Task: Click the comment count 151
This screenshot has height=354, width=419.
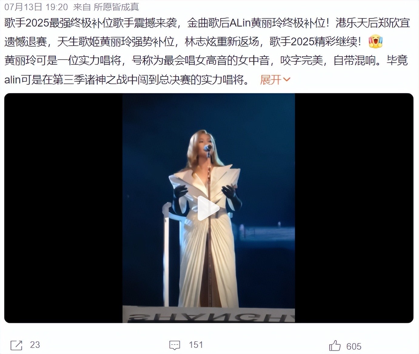Action: click(x=196, y=345)
